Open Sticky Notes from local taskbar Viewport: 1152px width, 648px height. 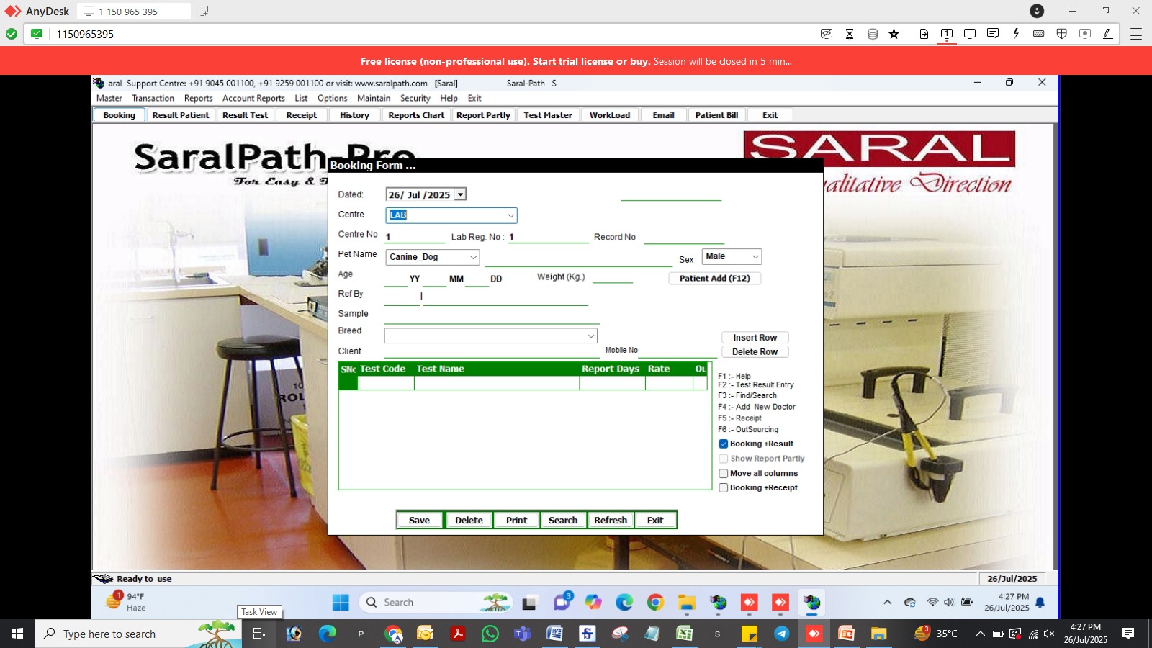coord(749,634)
